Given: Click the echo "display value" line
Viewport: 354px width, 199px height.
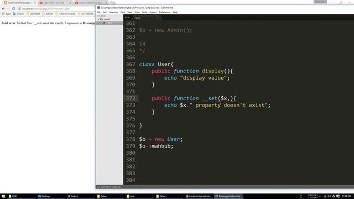Looking at the screenshot, I should tap(197, 78).
